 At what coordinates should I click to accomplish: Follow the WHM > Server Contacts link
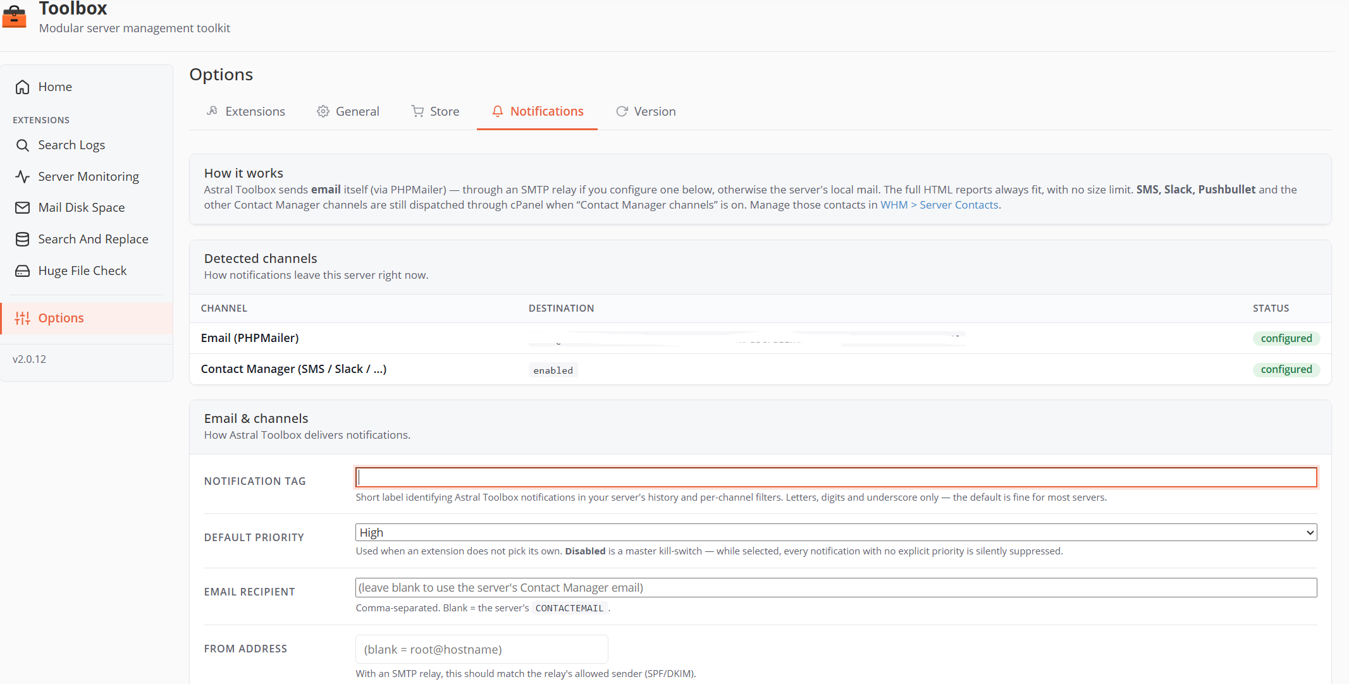pos(940,205)
